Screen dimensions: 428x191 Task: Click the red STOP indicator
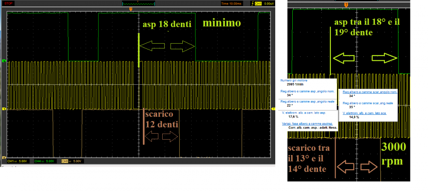click(x=8, y=3)
